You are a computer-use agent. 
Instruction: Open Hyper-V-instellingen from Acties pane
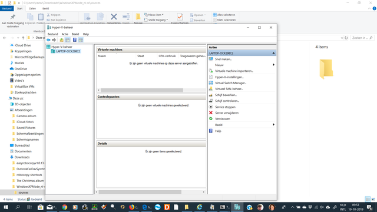(229, 77)
